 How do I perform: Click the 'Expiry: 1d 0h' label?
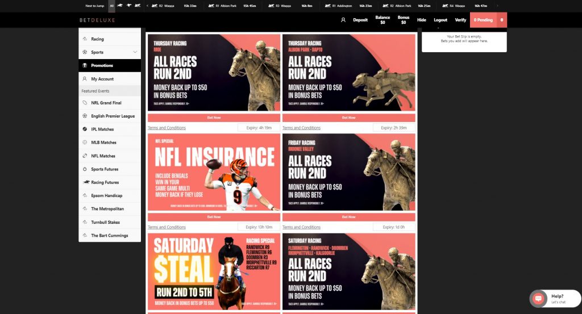click(x=393, y=227)
